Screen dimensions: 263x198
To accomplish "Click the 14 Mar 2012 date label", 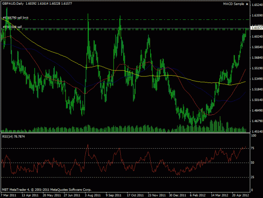I will point(220,195).
